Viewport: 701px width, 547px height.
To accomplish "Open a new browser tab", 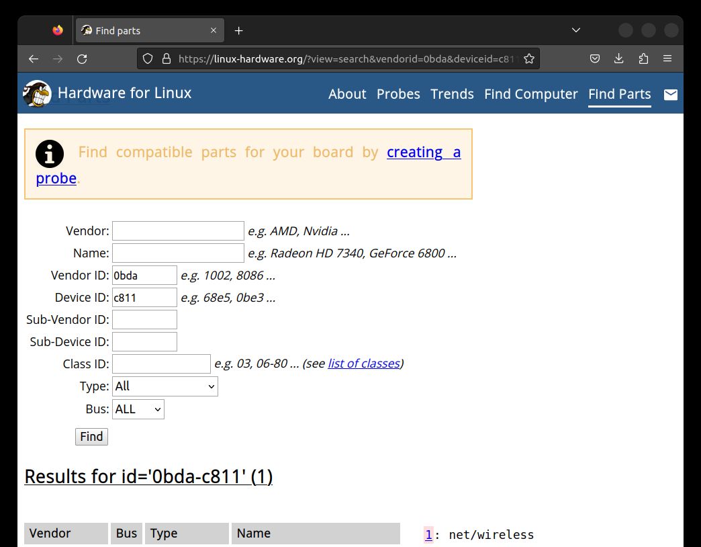I will pyautogui.click(x=238, y=31).
